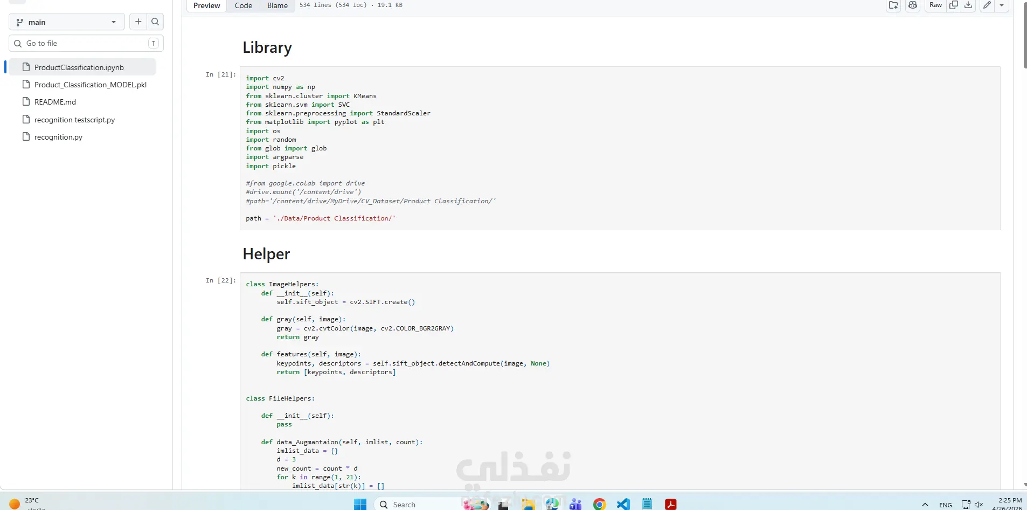
Task: Open network settings tray icon
Action: tap(966, 505)
